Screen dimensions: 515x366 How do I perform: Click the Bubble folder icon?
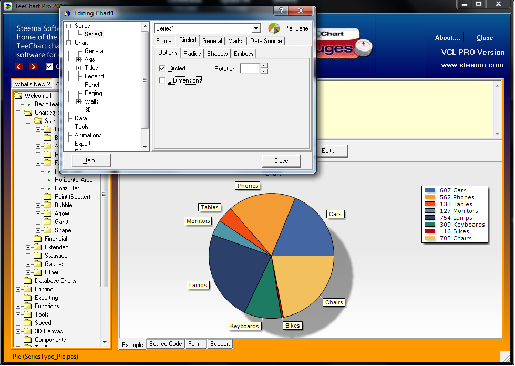click(48, 205)
